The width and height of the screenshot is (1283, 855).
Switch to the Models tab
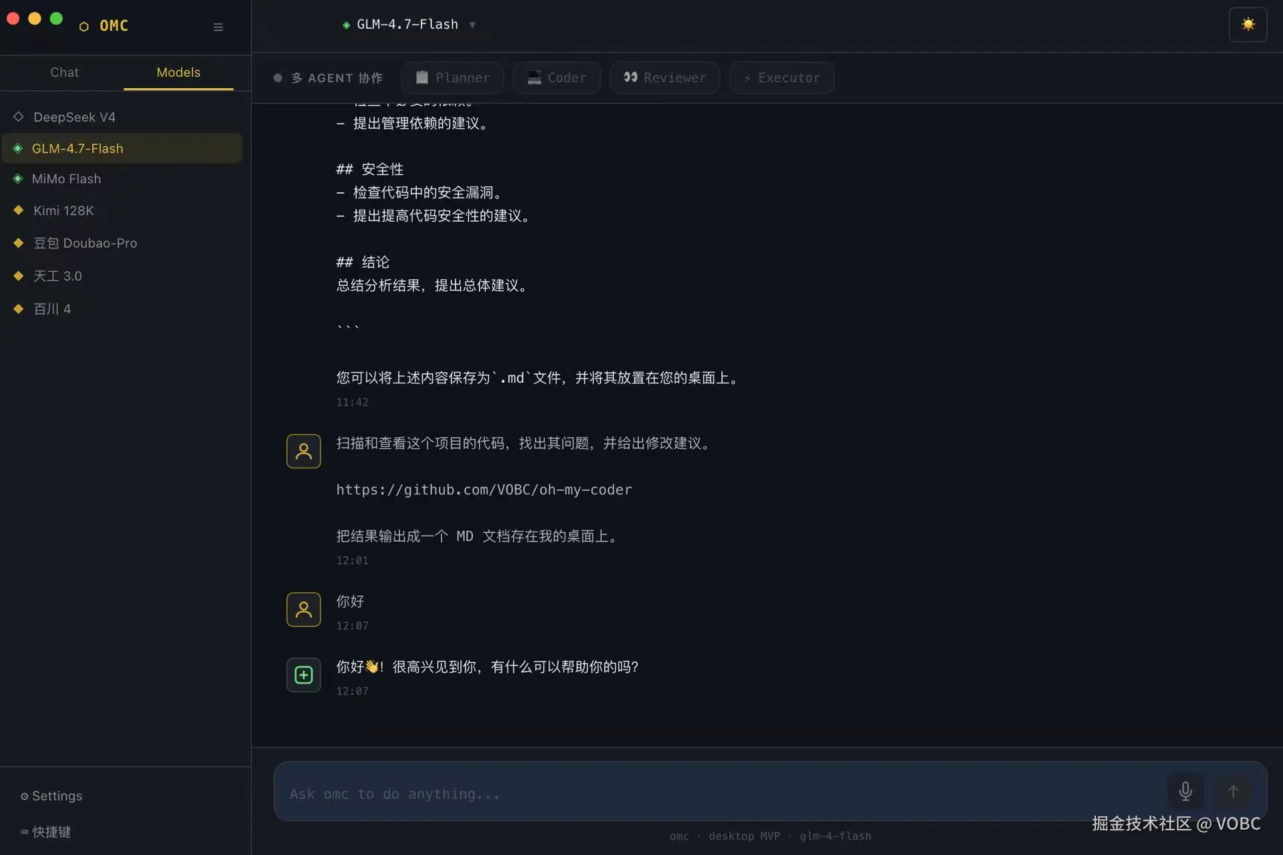pyautogui.click(x=178, y=72)
